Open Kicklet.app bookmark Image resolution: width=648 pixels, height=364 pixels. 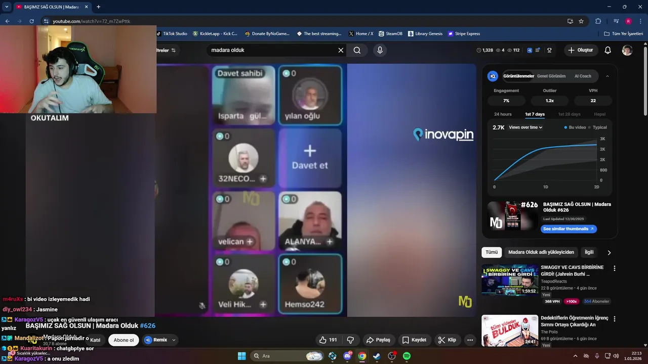click(215, 34)
